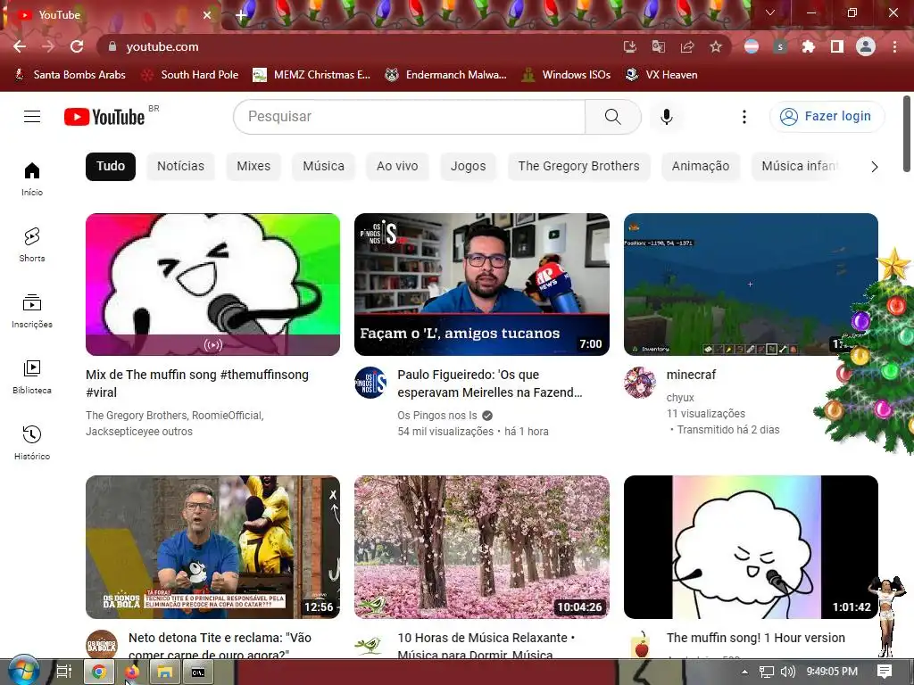This screenshot has height=685, width=914.
Task: Open the muffin song mix thumbnail
Action: 212,285
